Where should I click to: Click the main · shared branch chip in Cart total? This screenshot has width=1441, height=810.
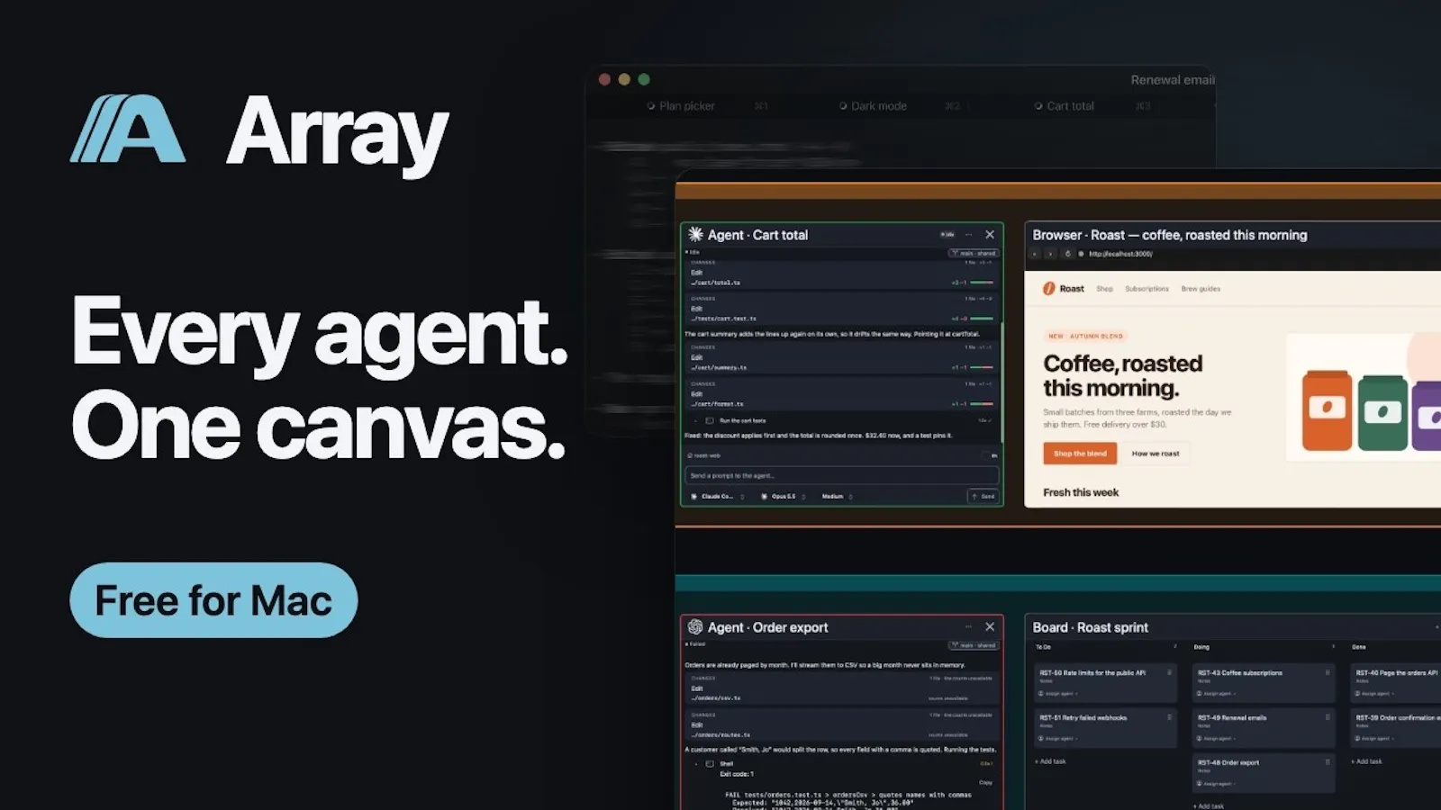[x=974, y=253]
